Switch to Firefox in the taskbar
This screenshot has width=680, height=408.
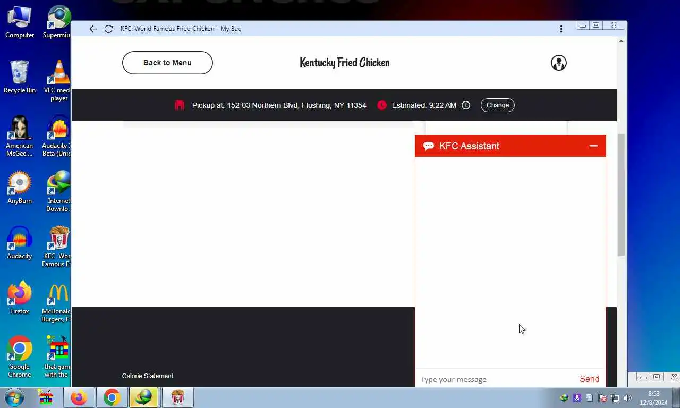tap(79, 397)
